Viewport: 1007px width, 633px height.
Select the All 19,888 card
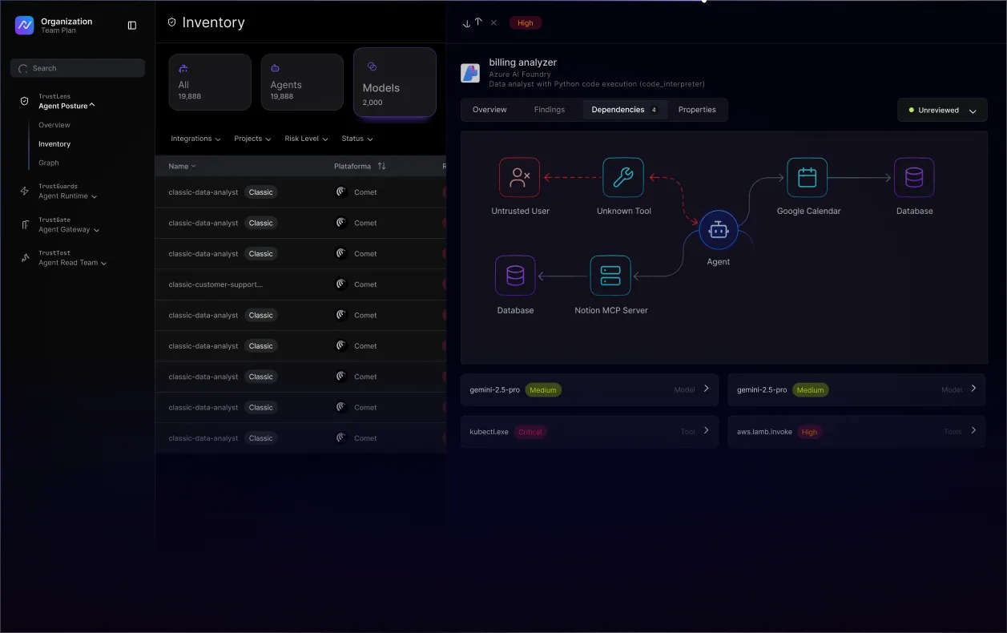click(x=210, y=82)
